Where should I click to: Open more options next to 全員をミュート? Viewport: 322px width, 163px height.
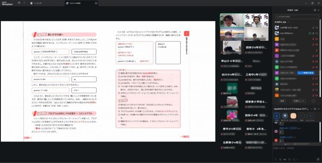point(313,101)
